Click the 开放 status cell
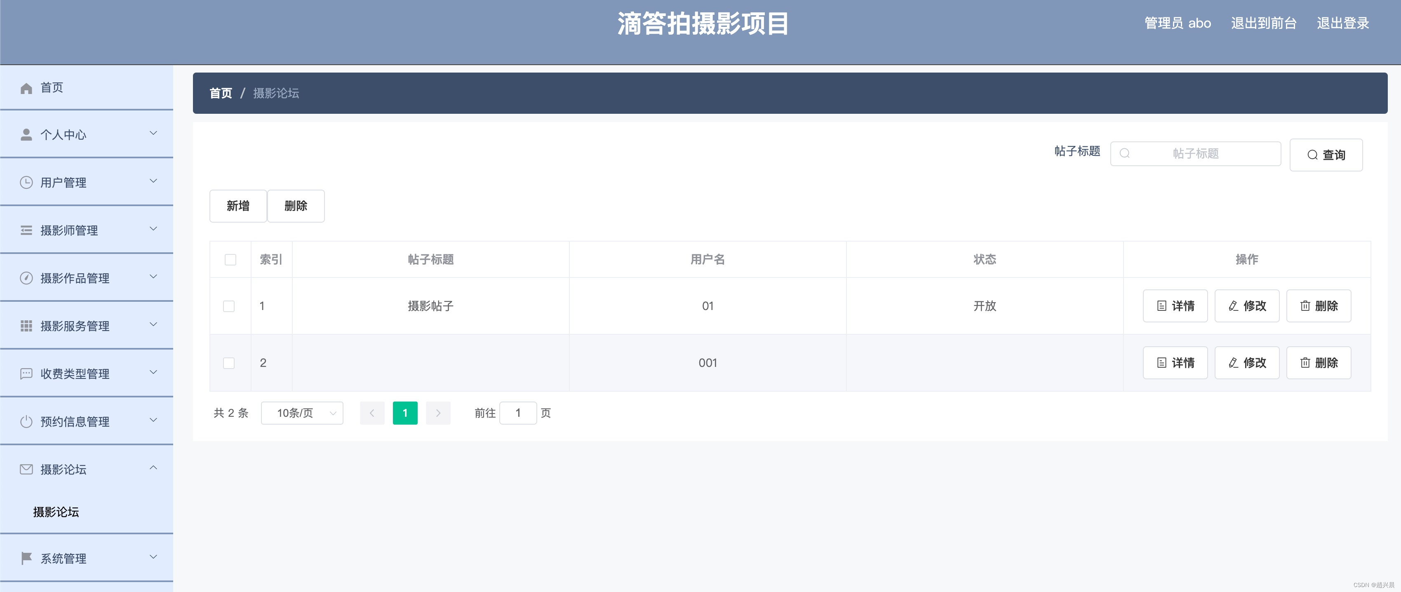The height and width of the screenshot is (592, 1401). point(985,306)
